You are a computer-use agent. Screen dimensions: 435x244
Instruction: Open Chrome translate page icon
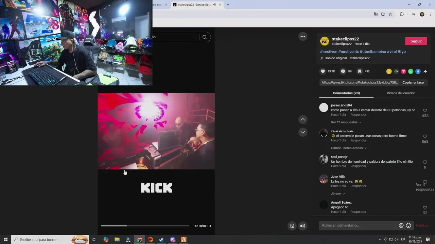pos(376,14)
